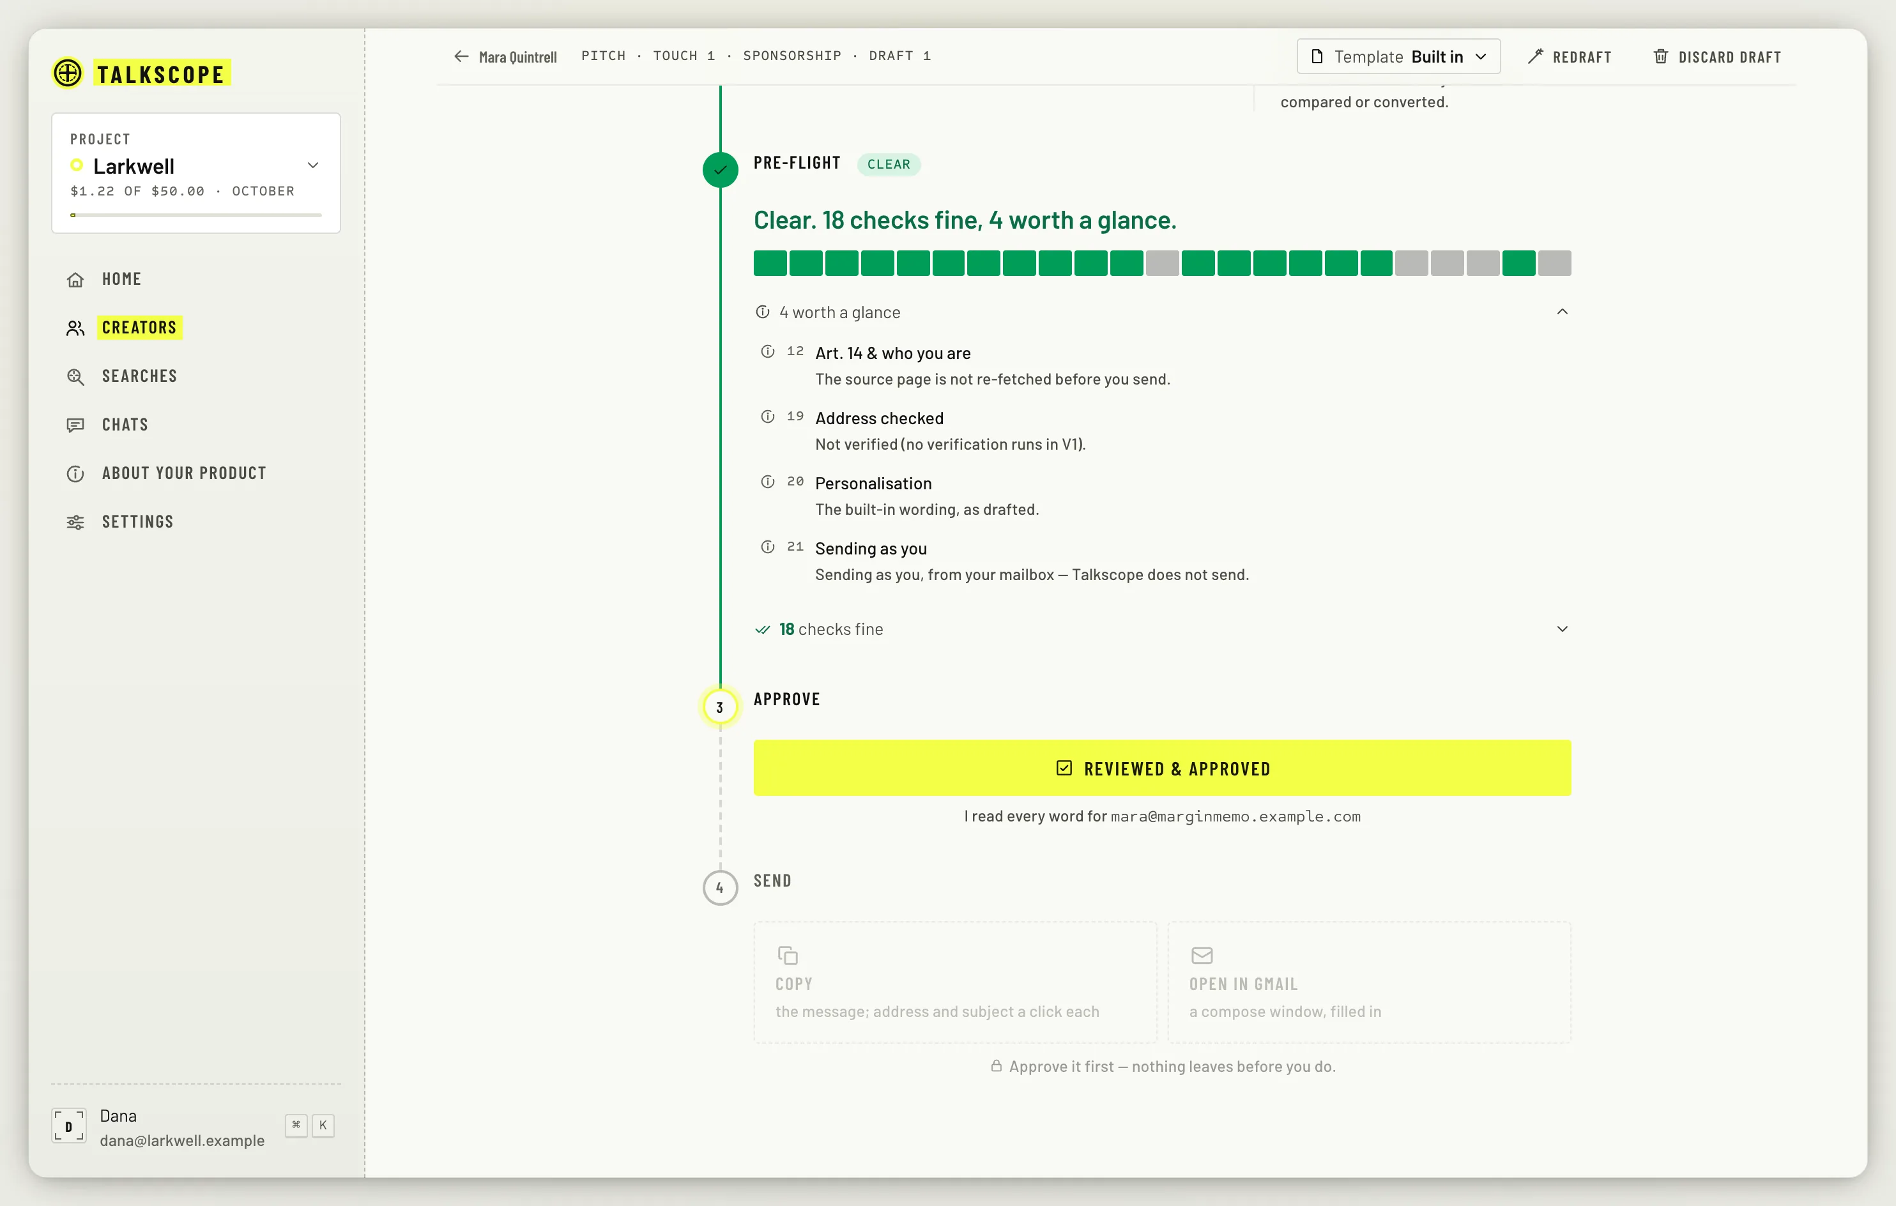Expand the 18 checks fine list

1162,629
